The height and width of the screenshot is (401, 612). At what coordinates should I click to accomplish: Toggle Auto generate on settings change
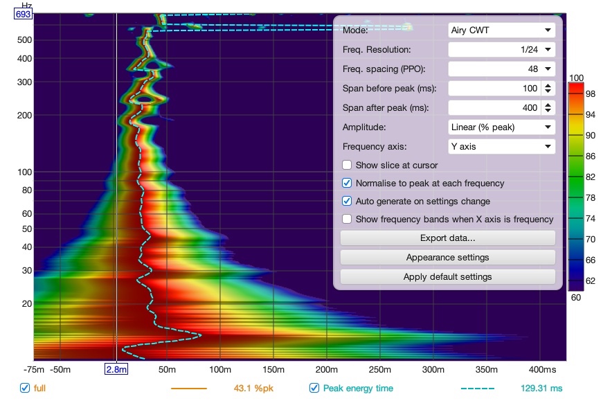(347, 201)
